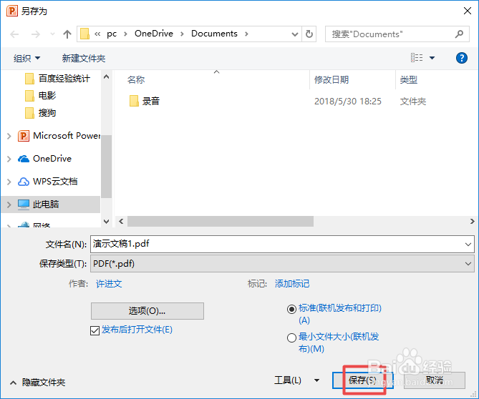Click the author name 许进文
The height and width of the screenshot is (399, 479).
point(109,284)
